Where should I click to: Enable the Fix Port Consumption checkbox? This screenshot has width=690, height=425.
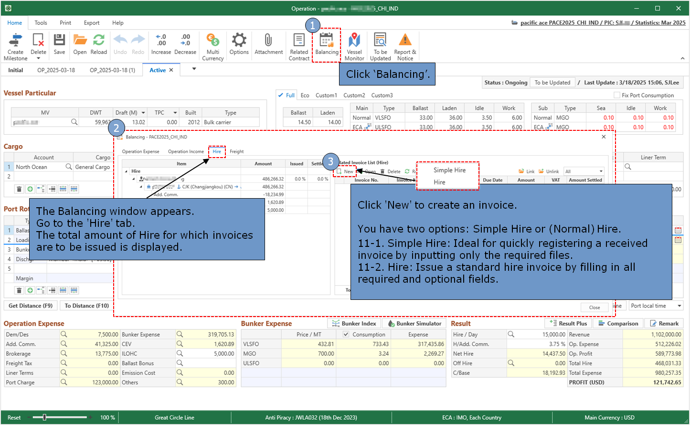pos(617,95)
